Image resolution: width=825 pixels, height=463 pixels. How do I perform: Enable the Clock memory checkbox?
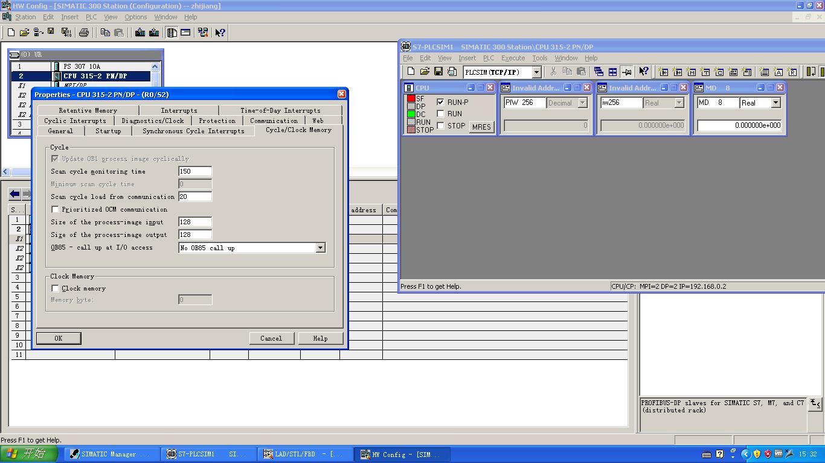pos(55,288)
